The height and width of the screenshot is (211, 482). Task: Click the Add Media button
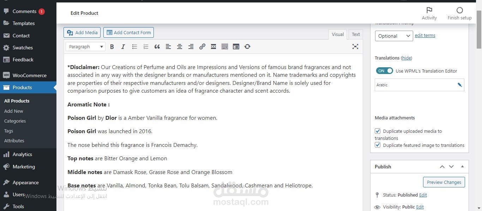[82, 32]
